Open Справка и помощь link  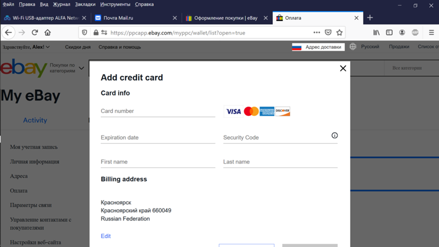point(120,47)
